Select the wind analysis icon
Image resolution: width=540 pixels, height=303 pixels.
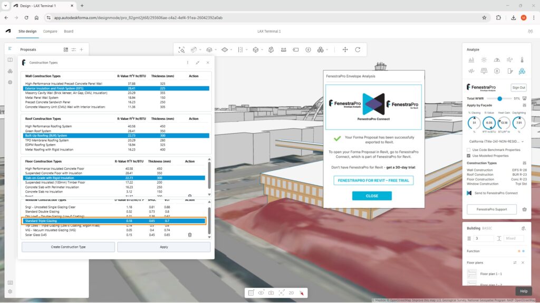point(509,60)
